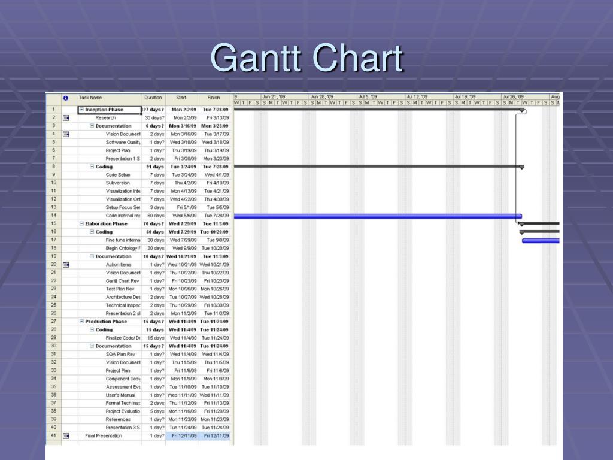
Task: Click the info indicator column header icon
Action: point(66,98)
